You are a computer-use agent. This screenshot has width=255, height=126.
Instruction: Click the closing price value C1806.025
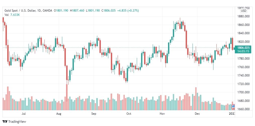[x=108, y=11]
